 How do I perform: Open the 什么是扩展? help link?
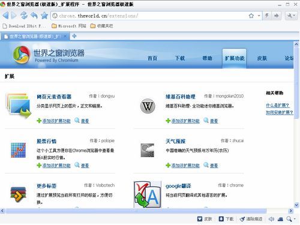pyautogui.click(x=278, y=105)
